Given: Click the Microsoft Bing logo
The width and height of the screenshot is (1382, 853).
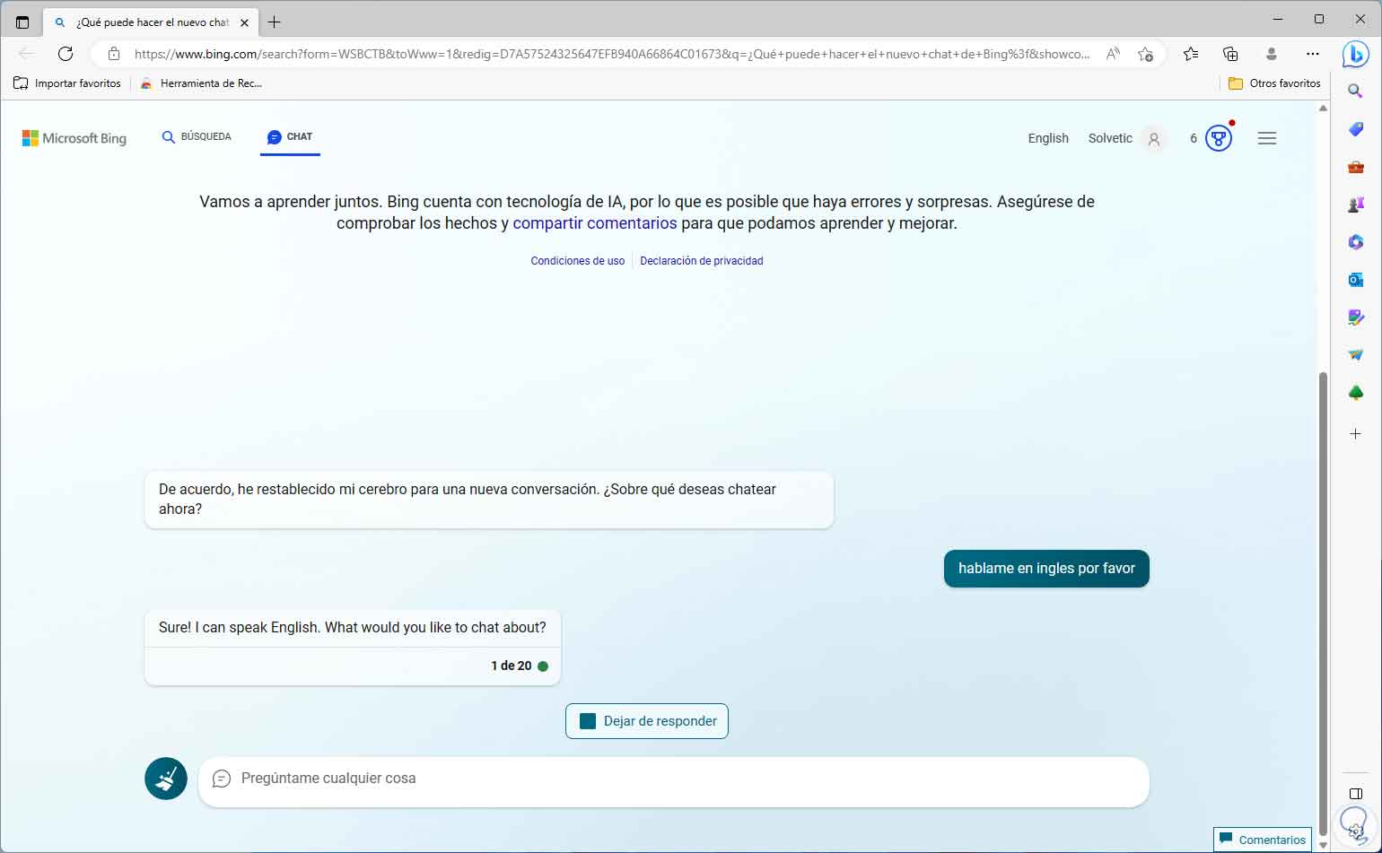Looking at the screenshot, I should (74, 138).
